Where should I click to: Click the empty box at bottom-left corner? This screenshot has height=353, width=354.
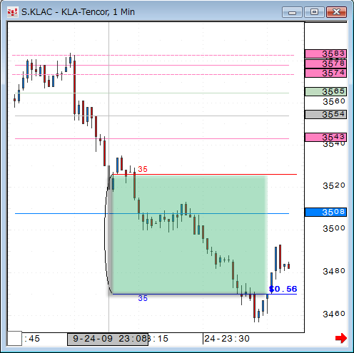[x=14, y=338]
